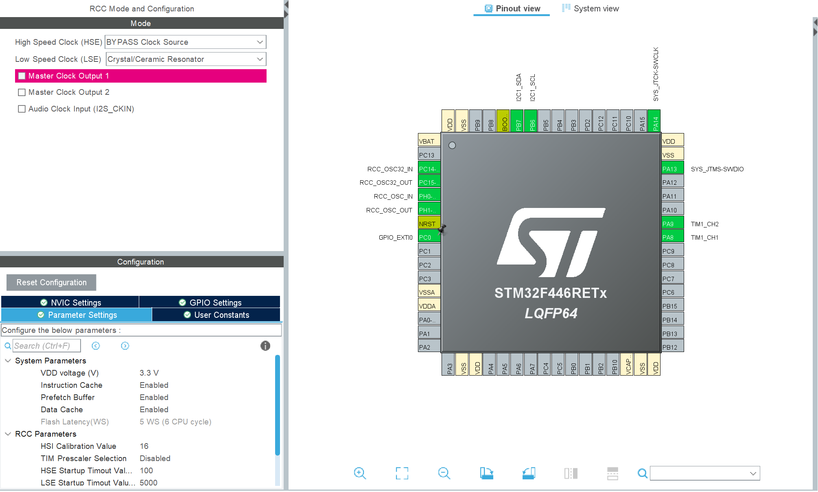Viewport: 818px width, 492px height.
Task: Click the pin search magnifier icon
Action: [x=643, y=473]
